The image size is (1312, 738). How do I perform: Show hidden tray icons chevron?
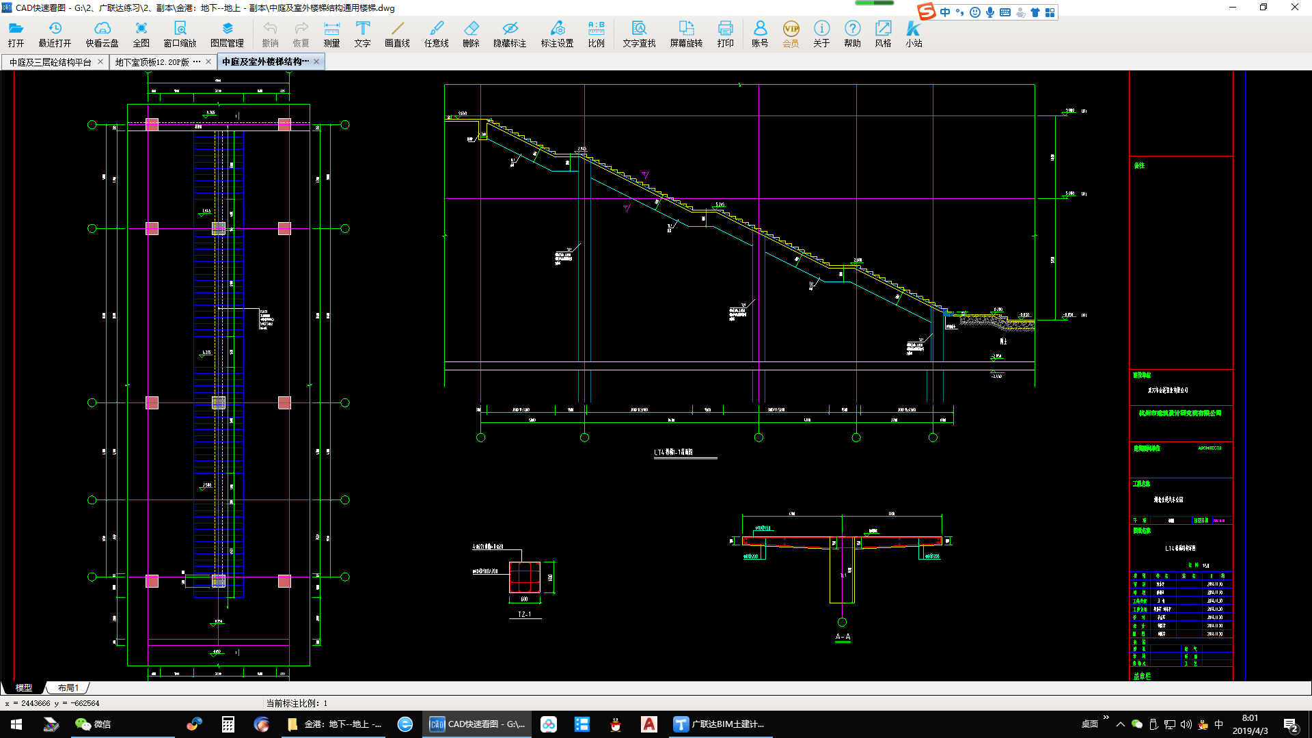(x=1120, y=724)
